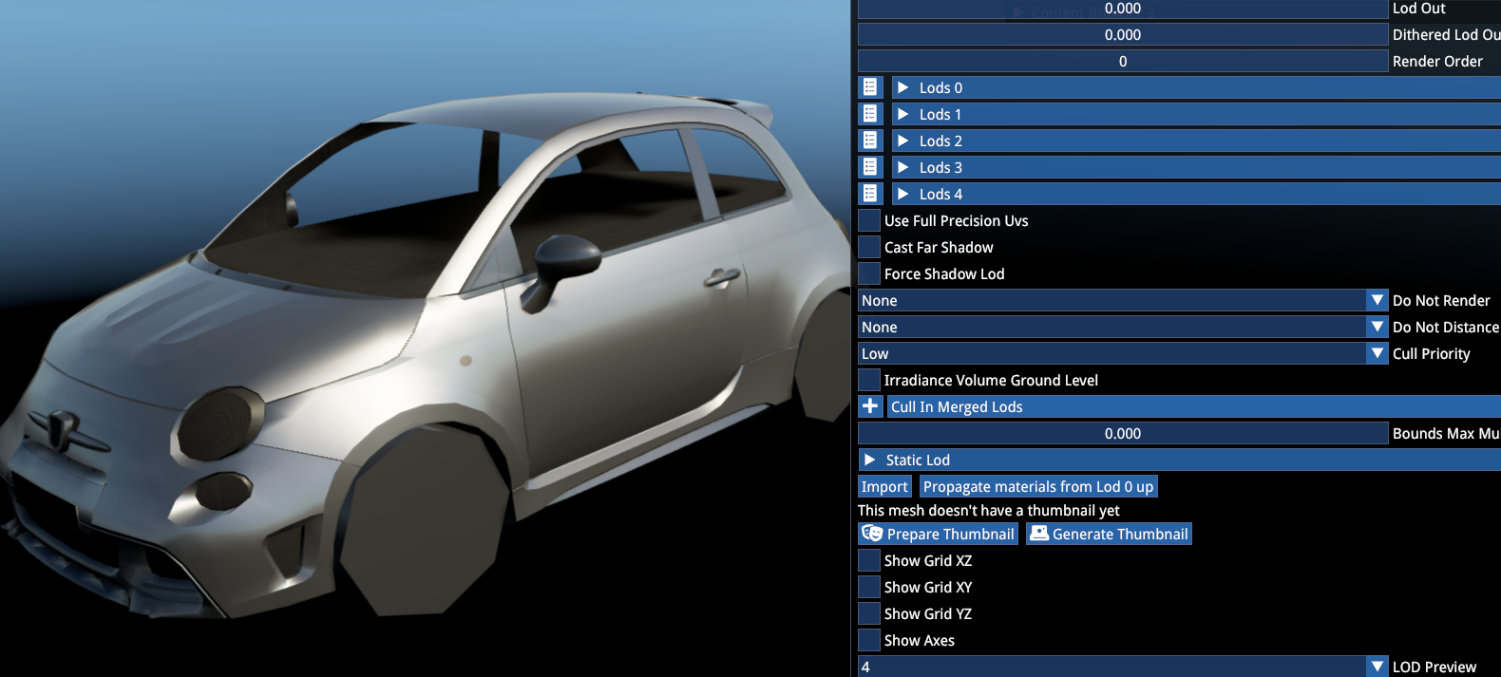Image resolution: width=1501 pixels, height=677 pixels.
Task: Toggle Show Axes checkbox
Action: (x=869, y=640)
